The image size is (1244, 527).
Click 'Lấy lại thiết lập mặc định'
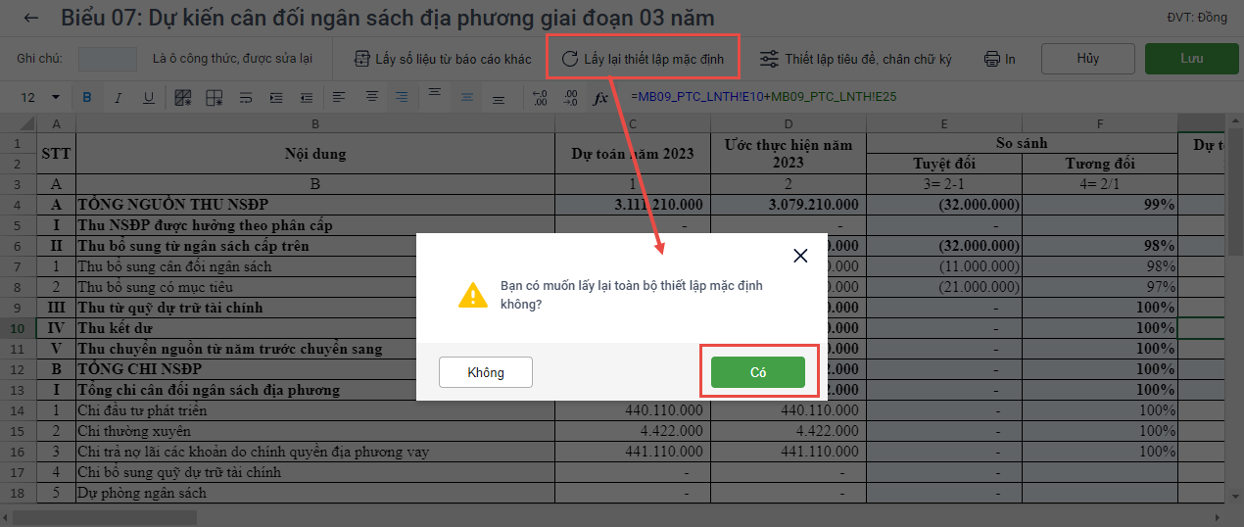point(643,59)
